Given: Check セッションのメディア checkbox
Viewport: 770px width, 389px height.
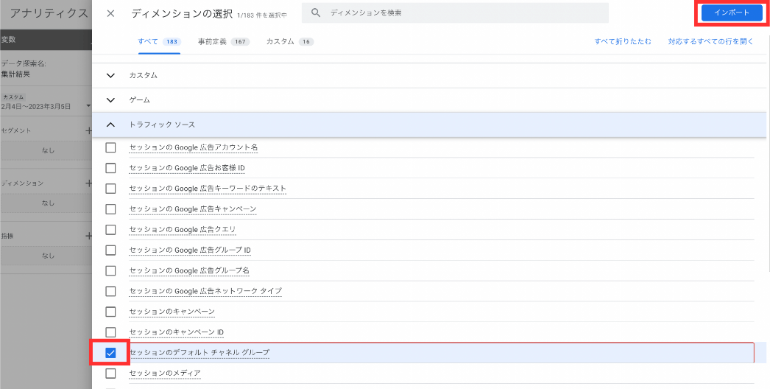Looking at the screenshot, I should point(110,374).
